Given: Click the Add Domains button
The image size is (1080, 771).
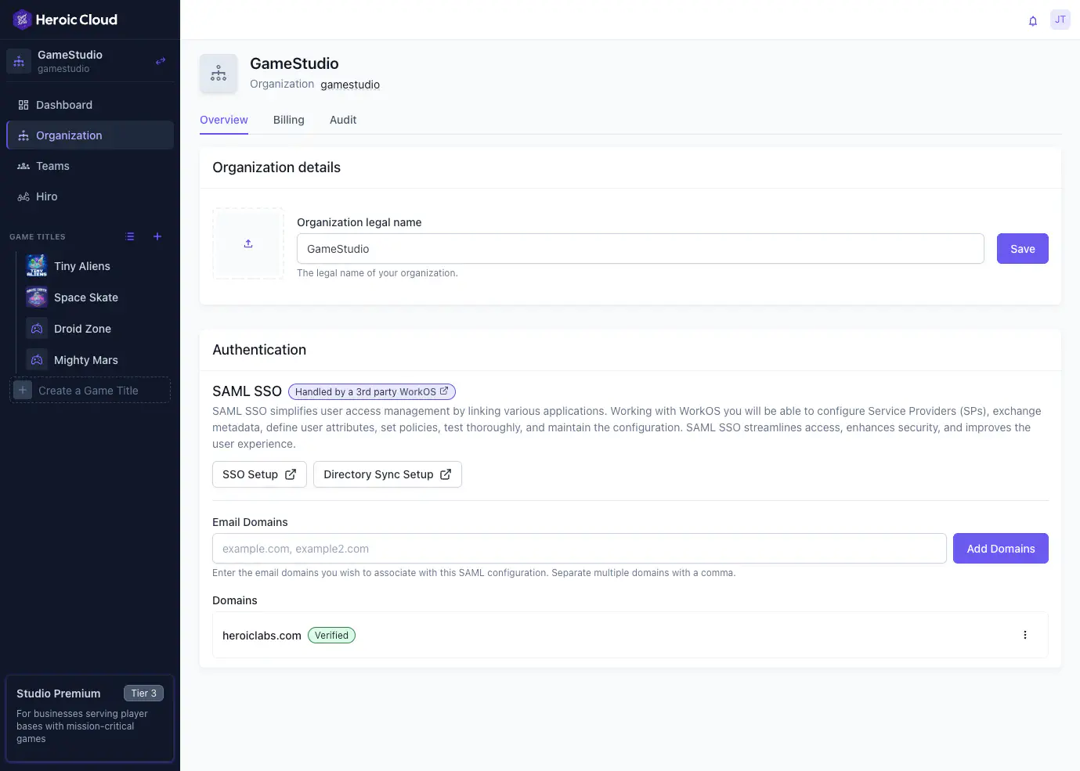Looking at the screenshot, I should click(1000, 548).
